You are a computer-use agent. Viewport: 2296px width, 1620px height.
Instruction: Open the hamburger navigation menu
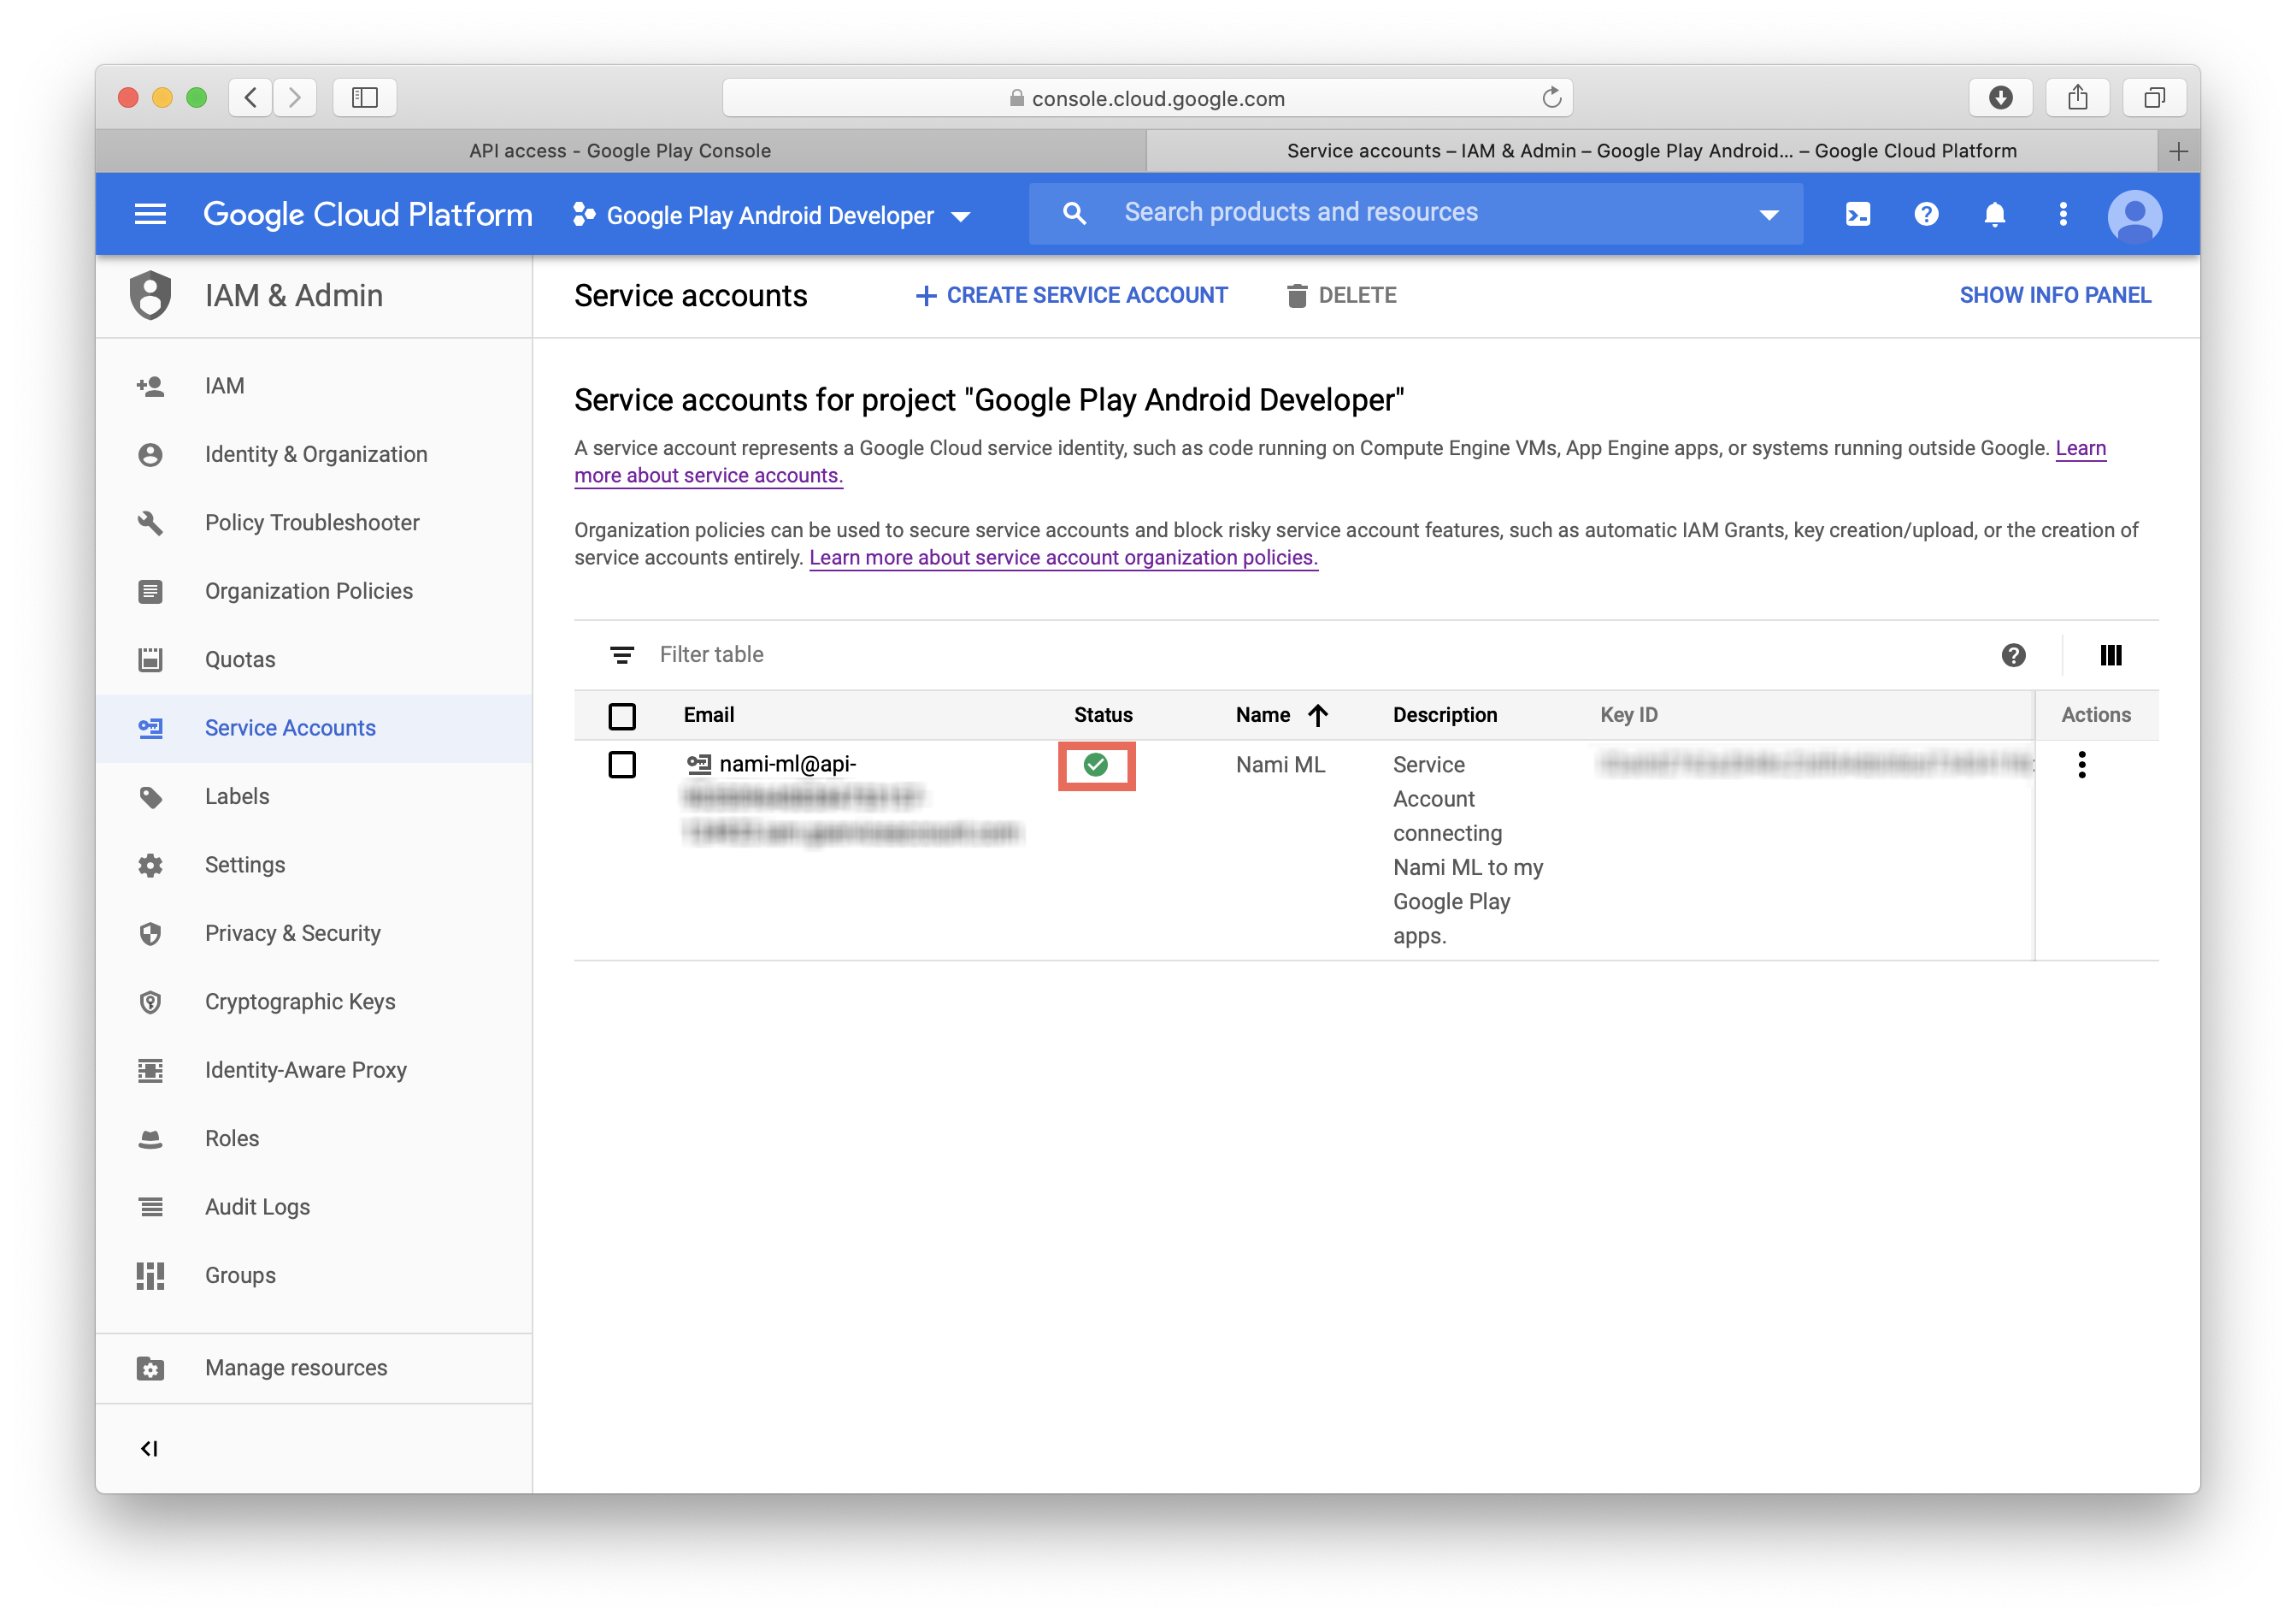click(x=150, y=214)
